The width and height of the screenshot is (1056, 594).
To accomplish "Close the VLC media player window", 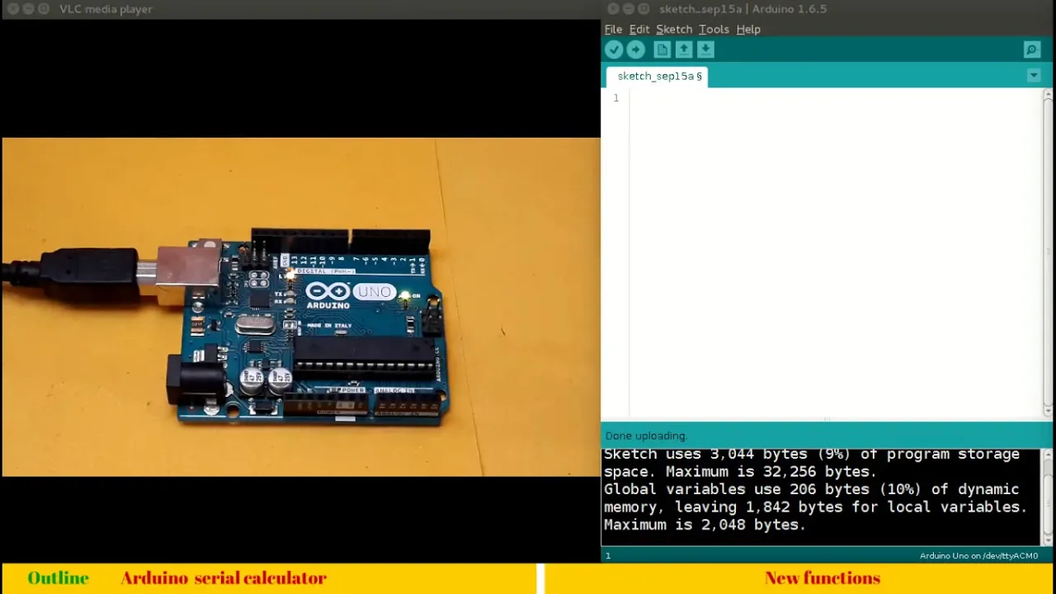I will point(12,9).
